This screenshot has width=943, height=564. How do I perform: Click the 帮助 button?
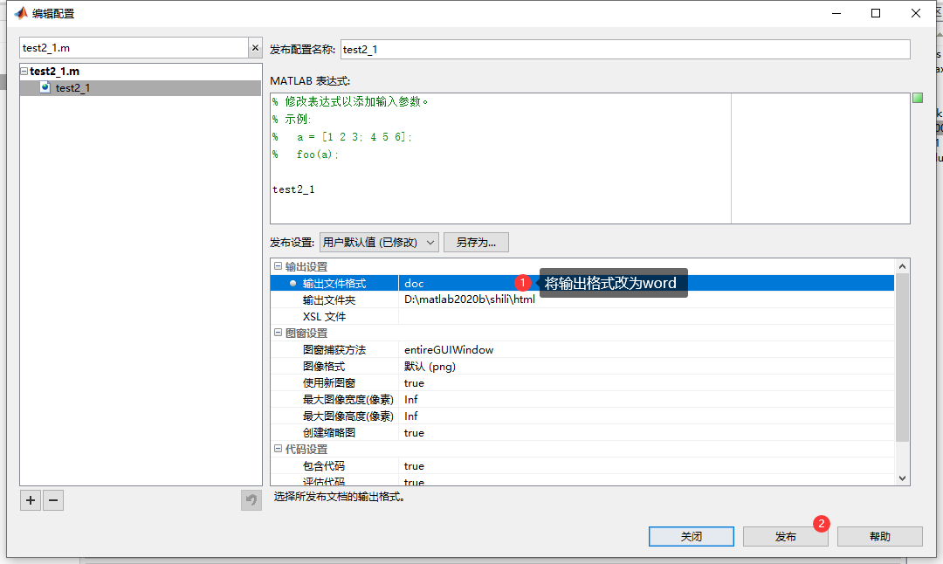(x=880, y=536)
